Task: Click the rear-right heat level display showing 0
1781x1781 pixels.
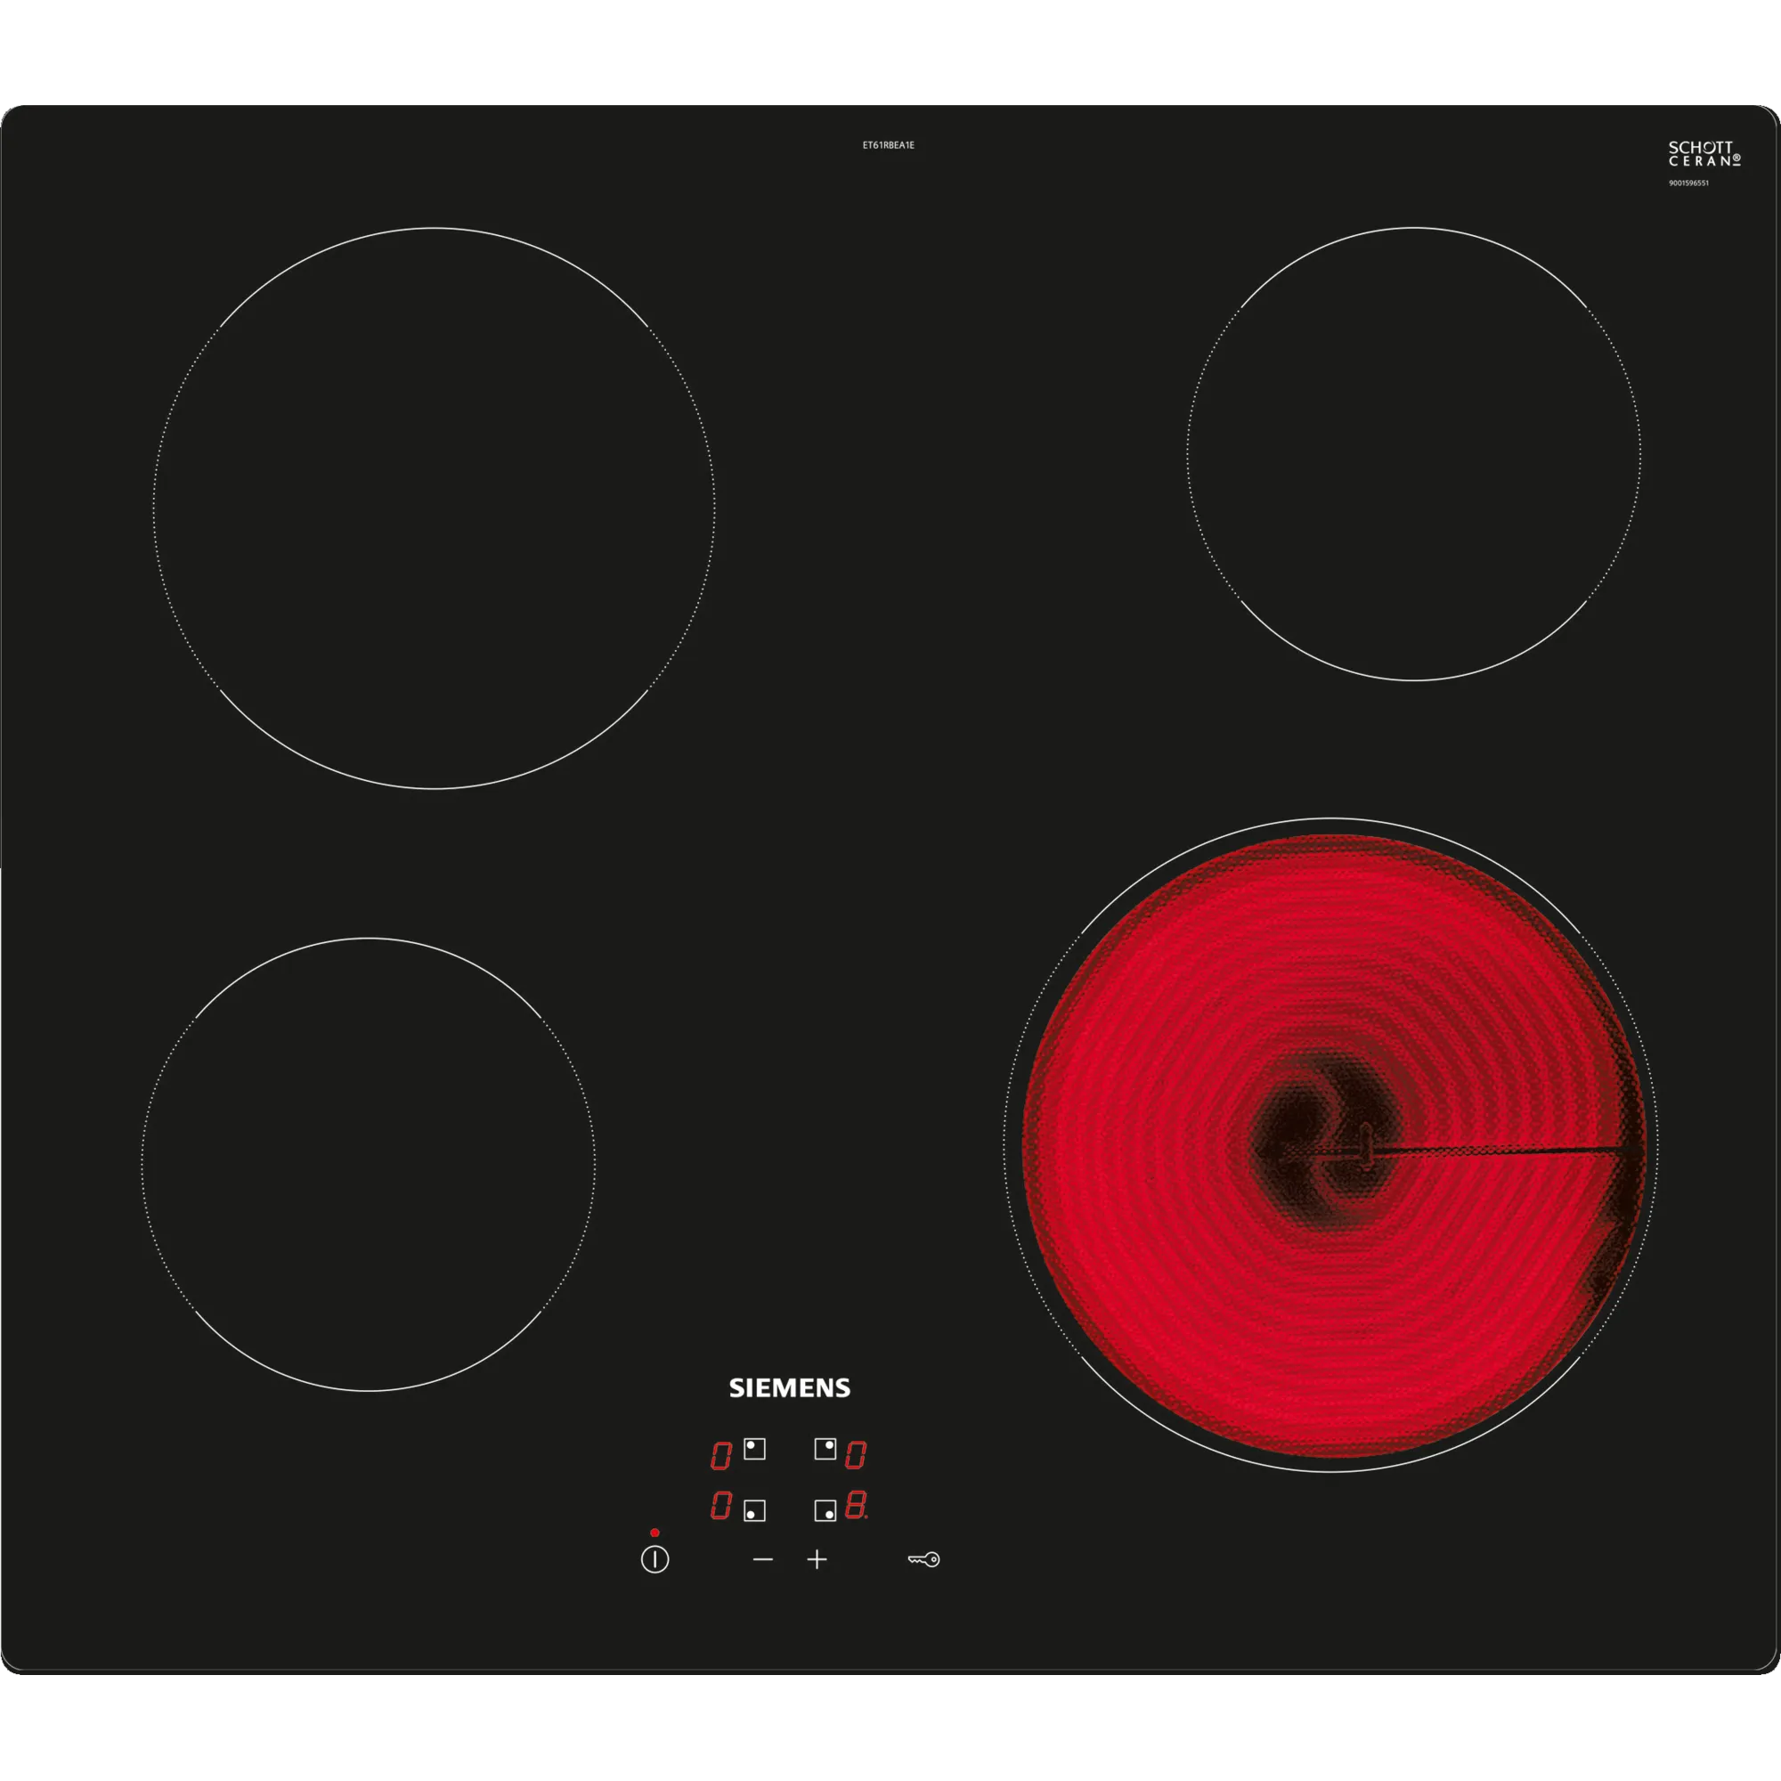Action: tap(856, 1456)
